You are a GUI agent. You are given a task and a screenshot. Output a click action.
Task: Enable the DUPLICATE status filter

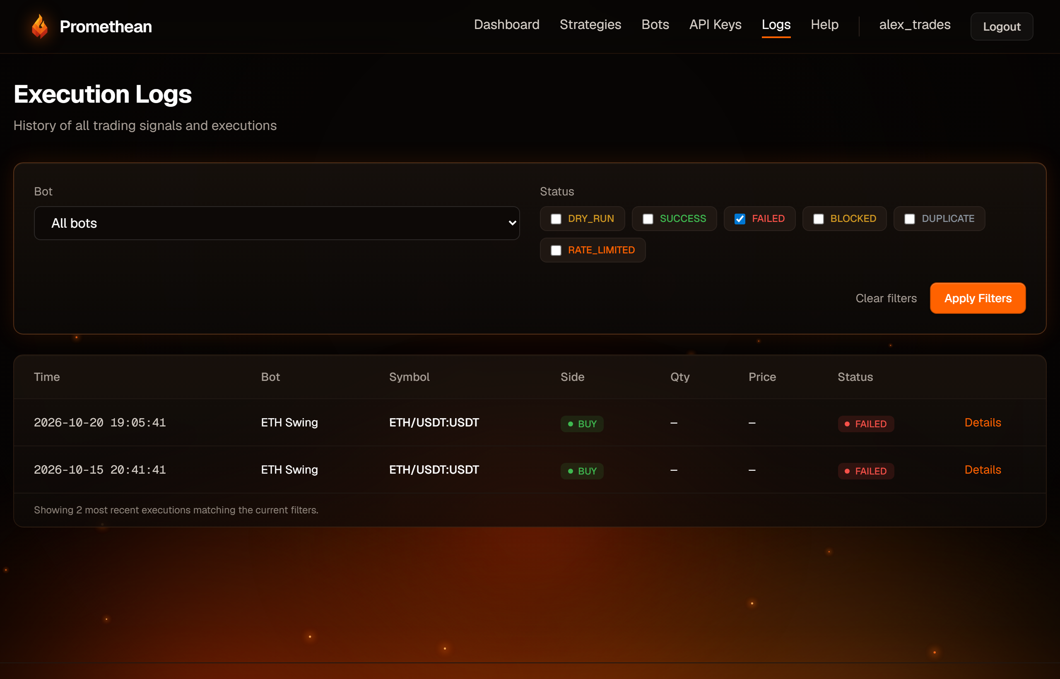pyautogui.click(x=910, y=219)
